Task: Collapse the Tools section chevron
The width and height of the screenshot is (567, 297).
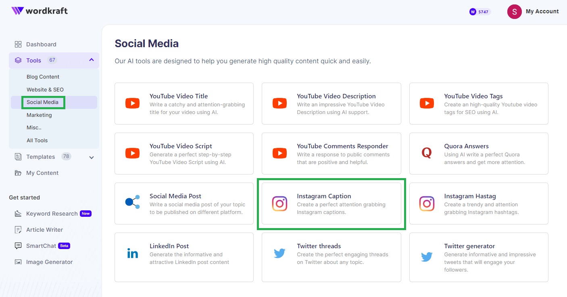Action: tap(91, 60)
